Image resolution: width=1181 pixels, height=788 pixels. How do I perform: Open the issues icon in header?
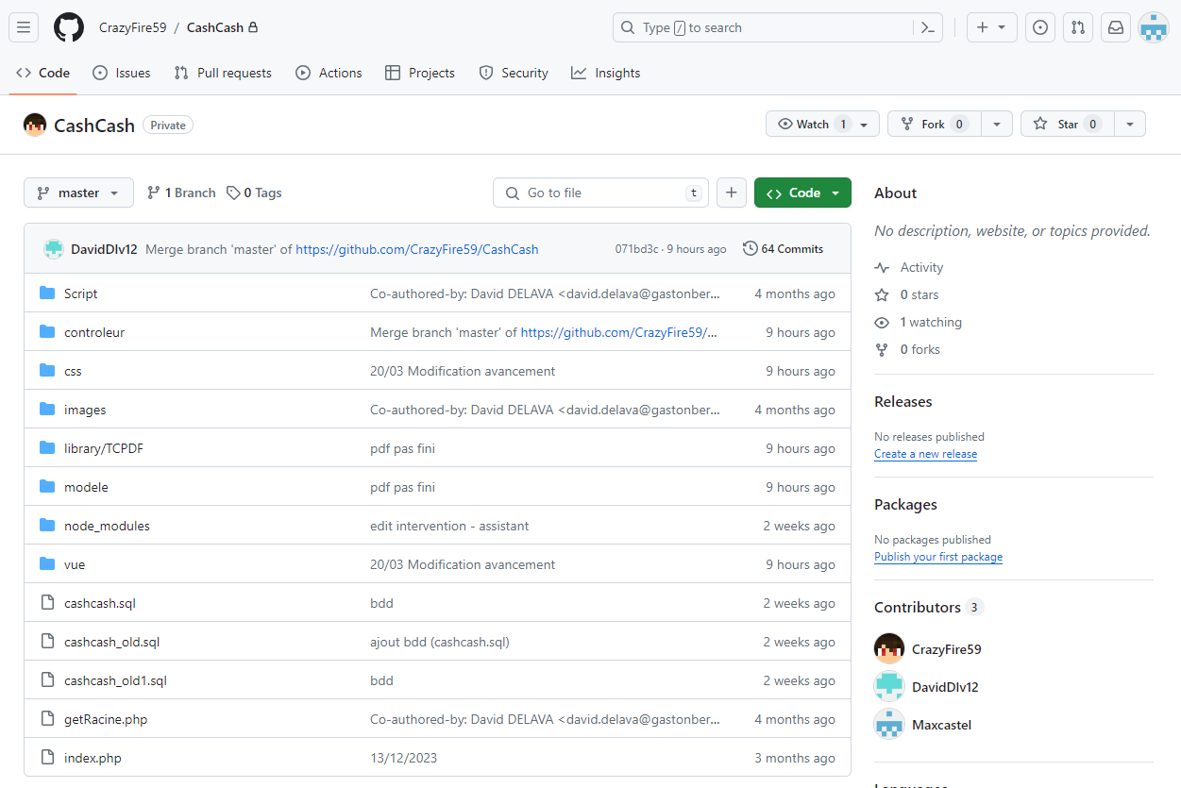(x=1040, y=27)
